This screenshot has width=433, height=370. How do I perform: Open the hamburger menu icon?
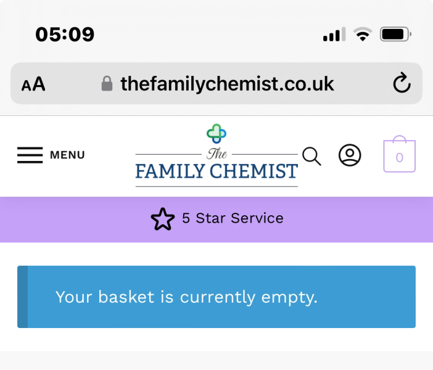[x=30, y=155]
